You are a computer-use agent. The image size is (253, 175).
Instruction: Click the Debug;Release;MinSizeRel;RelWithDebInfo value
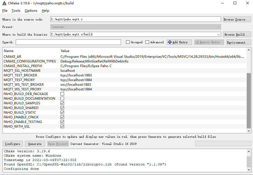(94, 61)
